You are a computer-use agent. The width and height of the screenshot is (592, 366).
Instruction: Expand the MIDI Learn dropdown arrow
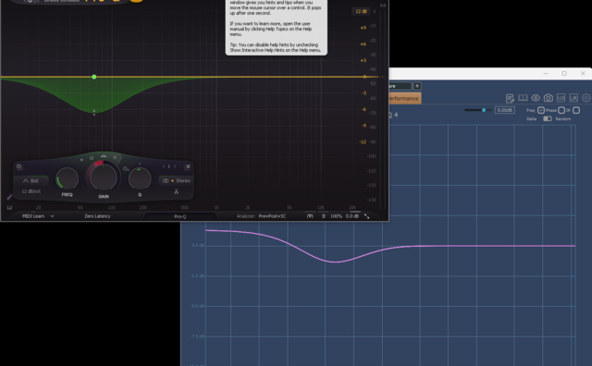[x=52, y=216]
